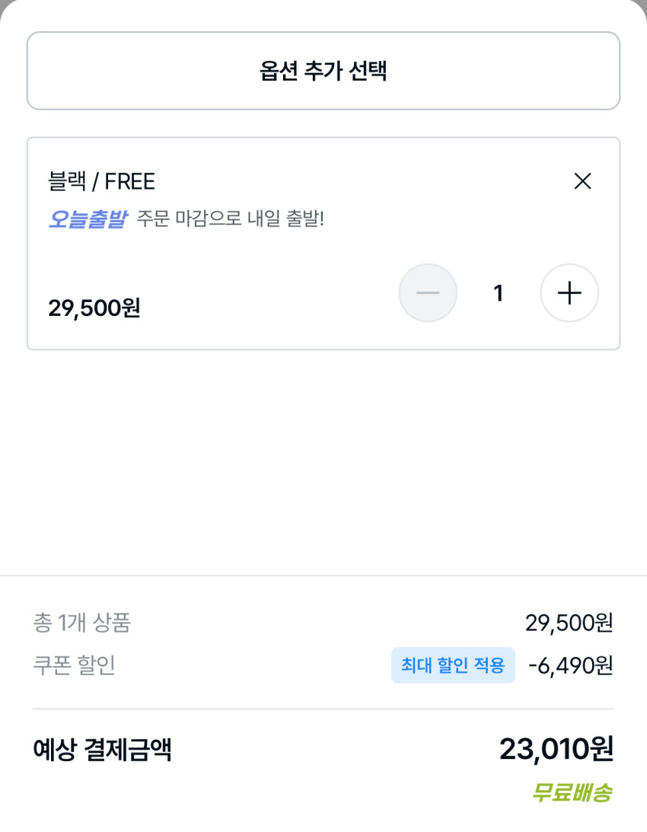Tap the quantity value 1

pyautogui.click(x=499, y=294)
